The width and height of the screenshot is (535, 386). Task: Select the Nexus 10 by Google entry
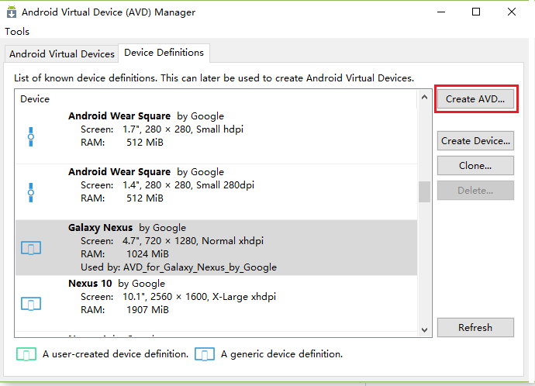[216, 304]
